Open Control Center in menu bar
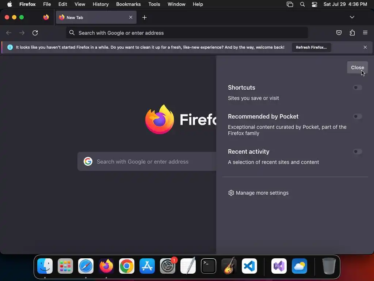Screen dimensions: 374x281 click(x=314, y=4)
